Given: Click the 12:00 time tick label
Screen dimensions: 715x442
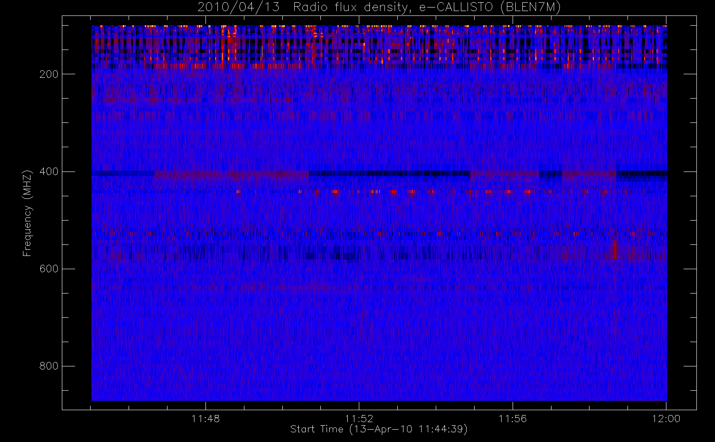Looking at the screenshot, I should [666, 419].
